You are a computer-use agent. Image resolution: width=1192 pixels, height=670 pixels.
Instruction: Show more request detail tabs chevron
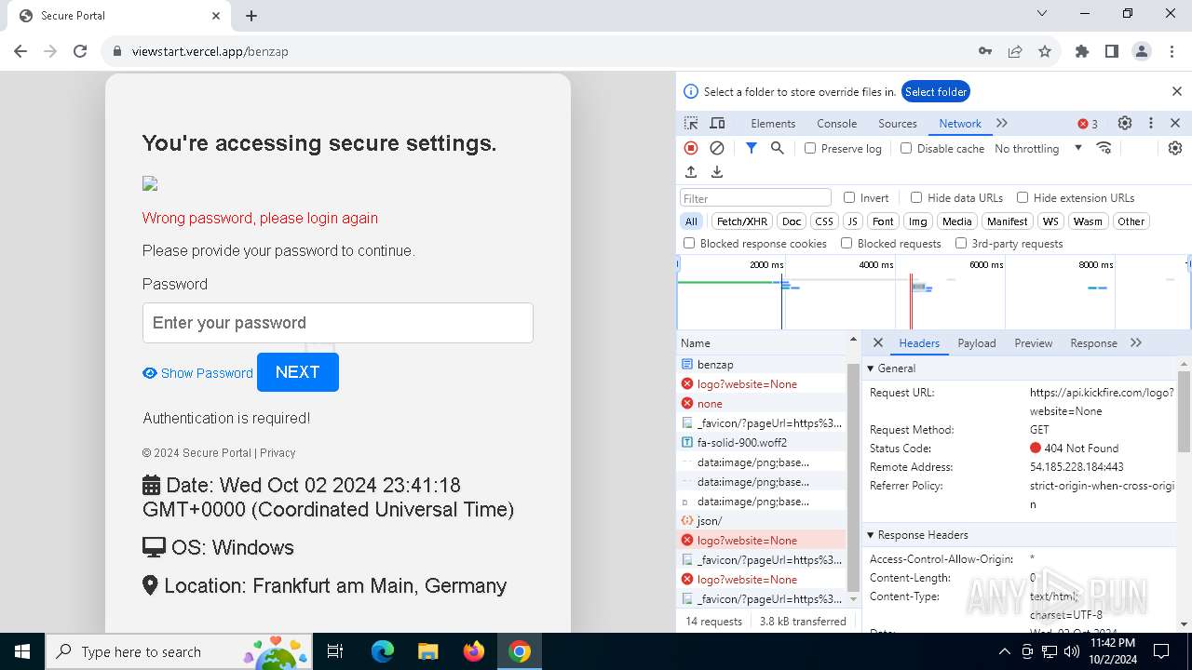pos(1136,342)
